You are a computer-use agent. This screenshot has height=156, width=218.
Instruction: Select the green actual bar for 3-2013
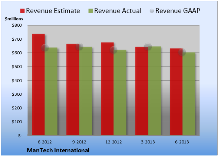(155, 91)
